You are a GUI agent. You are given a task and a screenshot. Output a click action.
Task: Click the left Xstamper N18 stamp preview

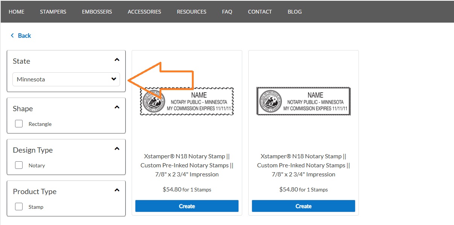pos(187,101)
